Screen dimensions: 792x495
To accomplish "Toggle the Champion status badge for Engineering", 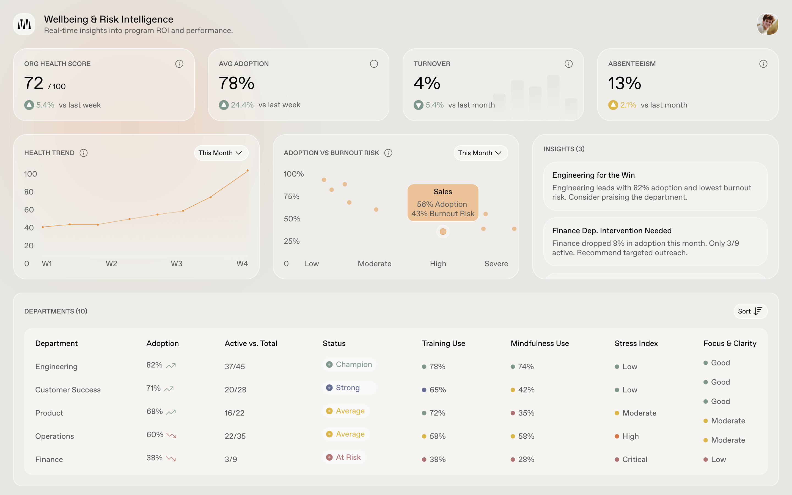I will [349, 364].
